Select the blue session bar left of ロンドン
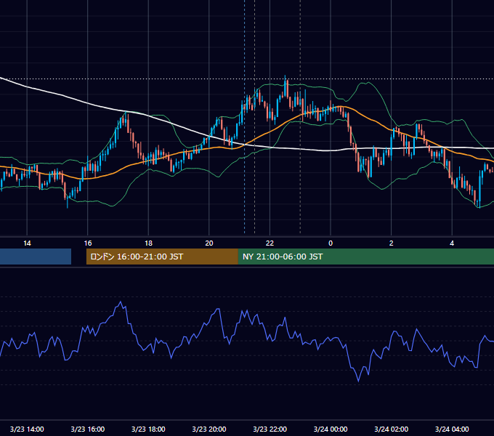 [36, 257]
